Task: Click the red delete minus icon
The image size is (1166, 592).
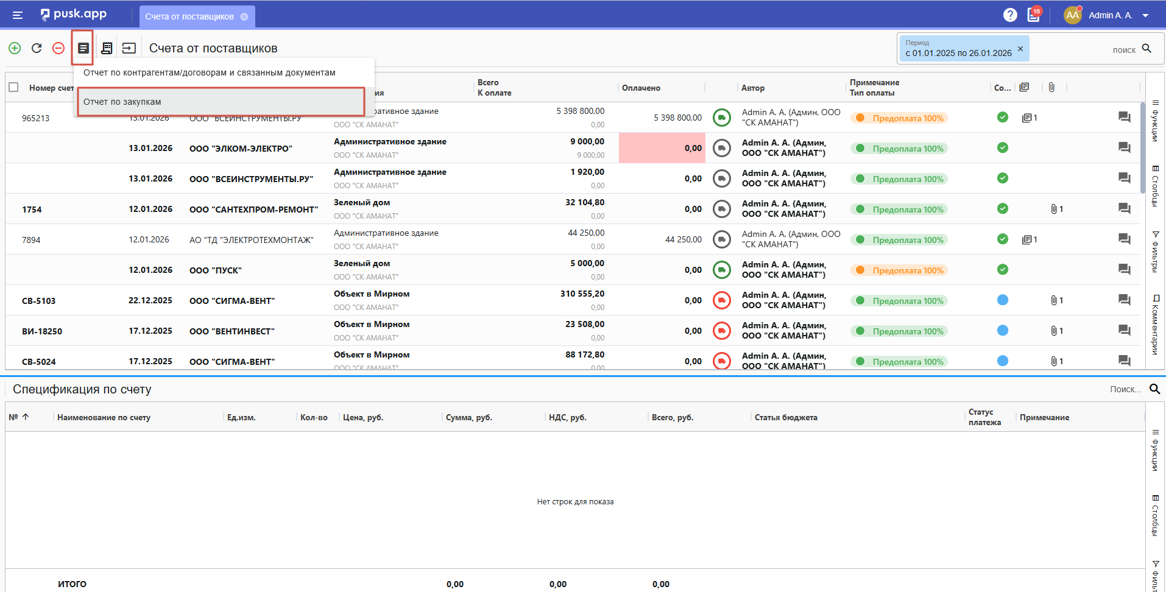Action: (x=58, y=48)
